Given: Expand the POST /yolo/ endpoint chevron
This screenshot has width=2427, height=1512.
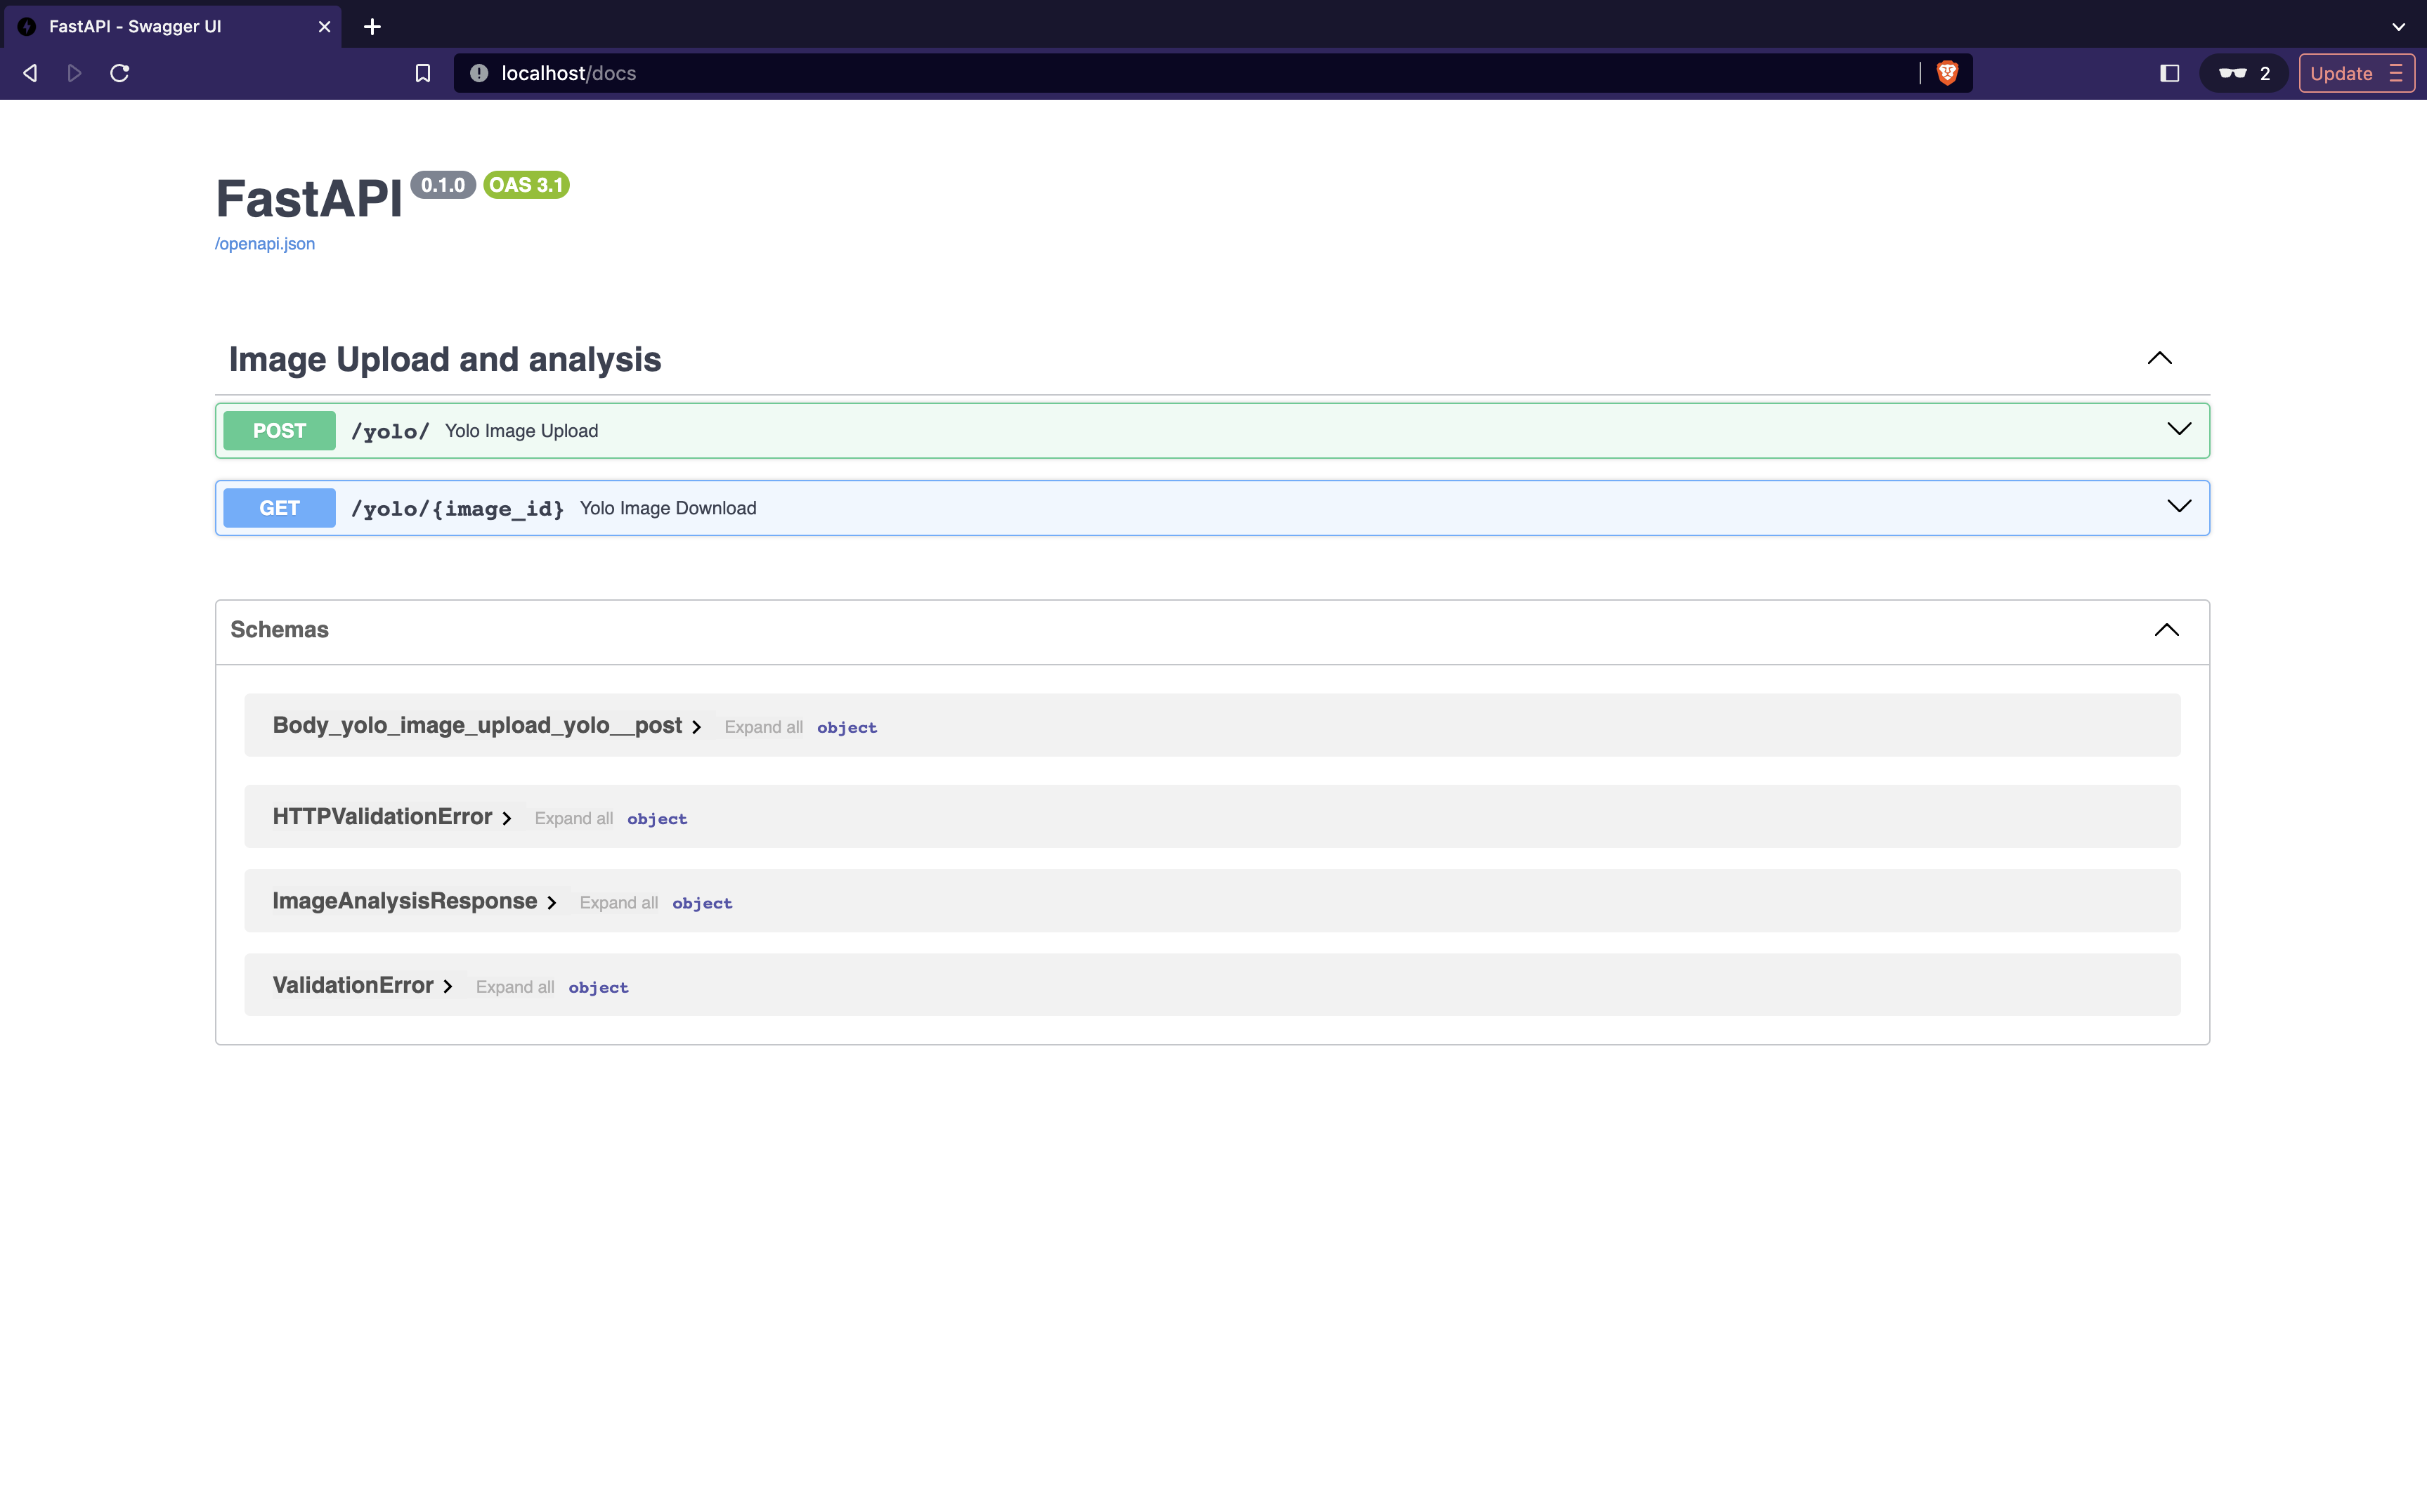Looking at the screenshot, I should click(2178, 429).
